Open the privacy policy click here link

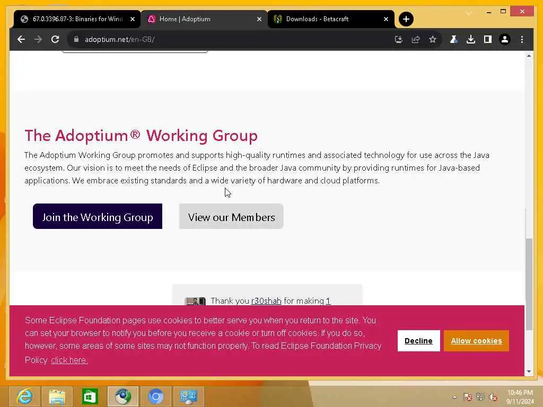point(69,360)
